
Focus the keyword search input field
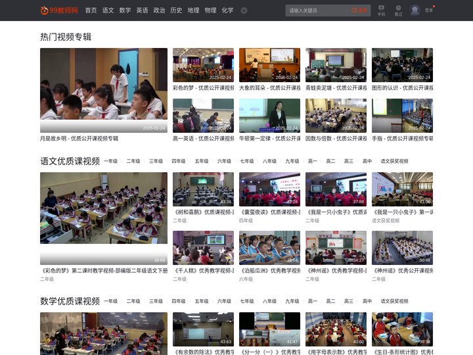coord(317,11)
